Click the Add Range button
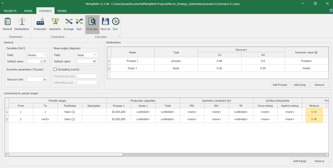The width and height of the screenshot is (333, 168). [299, 161]
